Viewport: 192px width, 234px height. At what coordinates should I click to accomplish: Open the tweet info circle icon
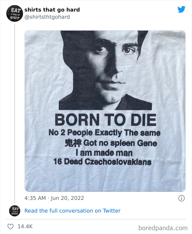[x=181, y=198]
